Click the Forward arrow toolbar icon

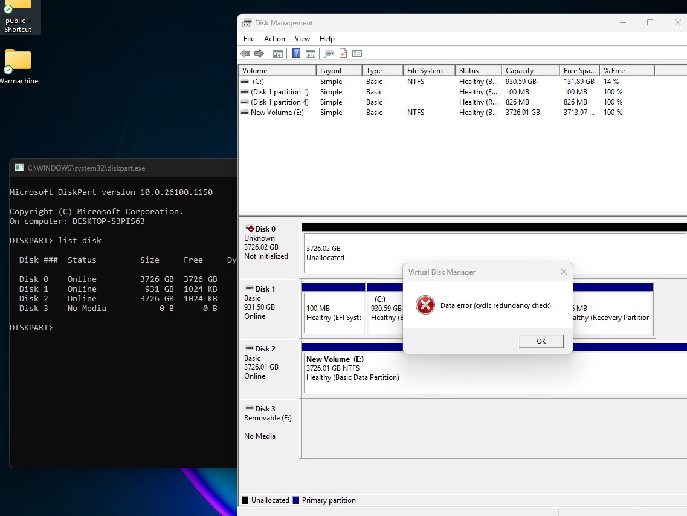(259, 54)
